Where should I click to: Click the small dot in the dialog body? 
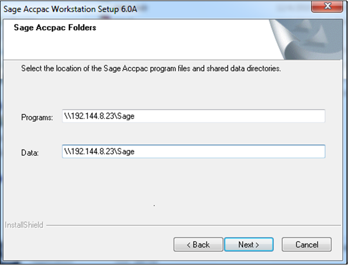pos(154,206)
